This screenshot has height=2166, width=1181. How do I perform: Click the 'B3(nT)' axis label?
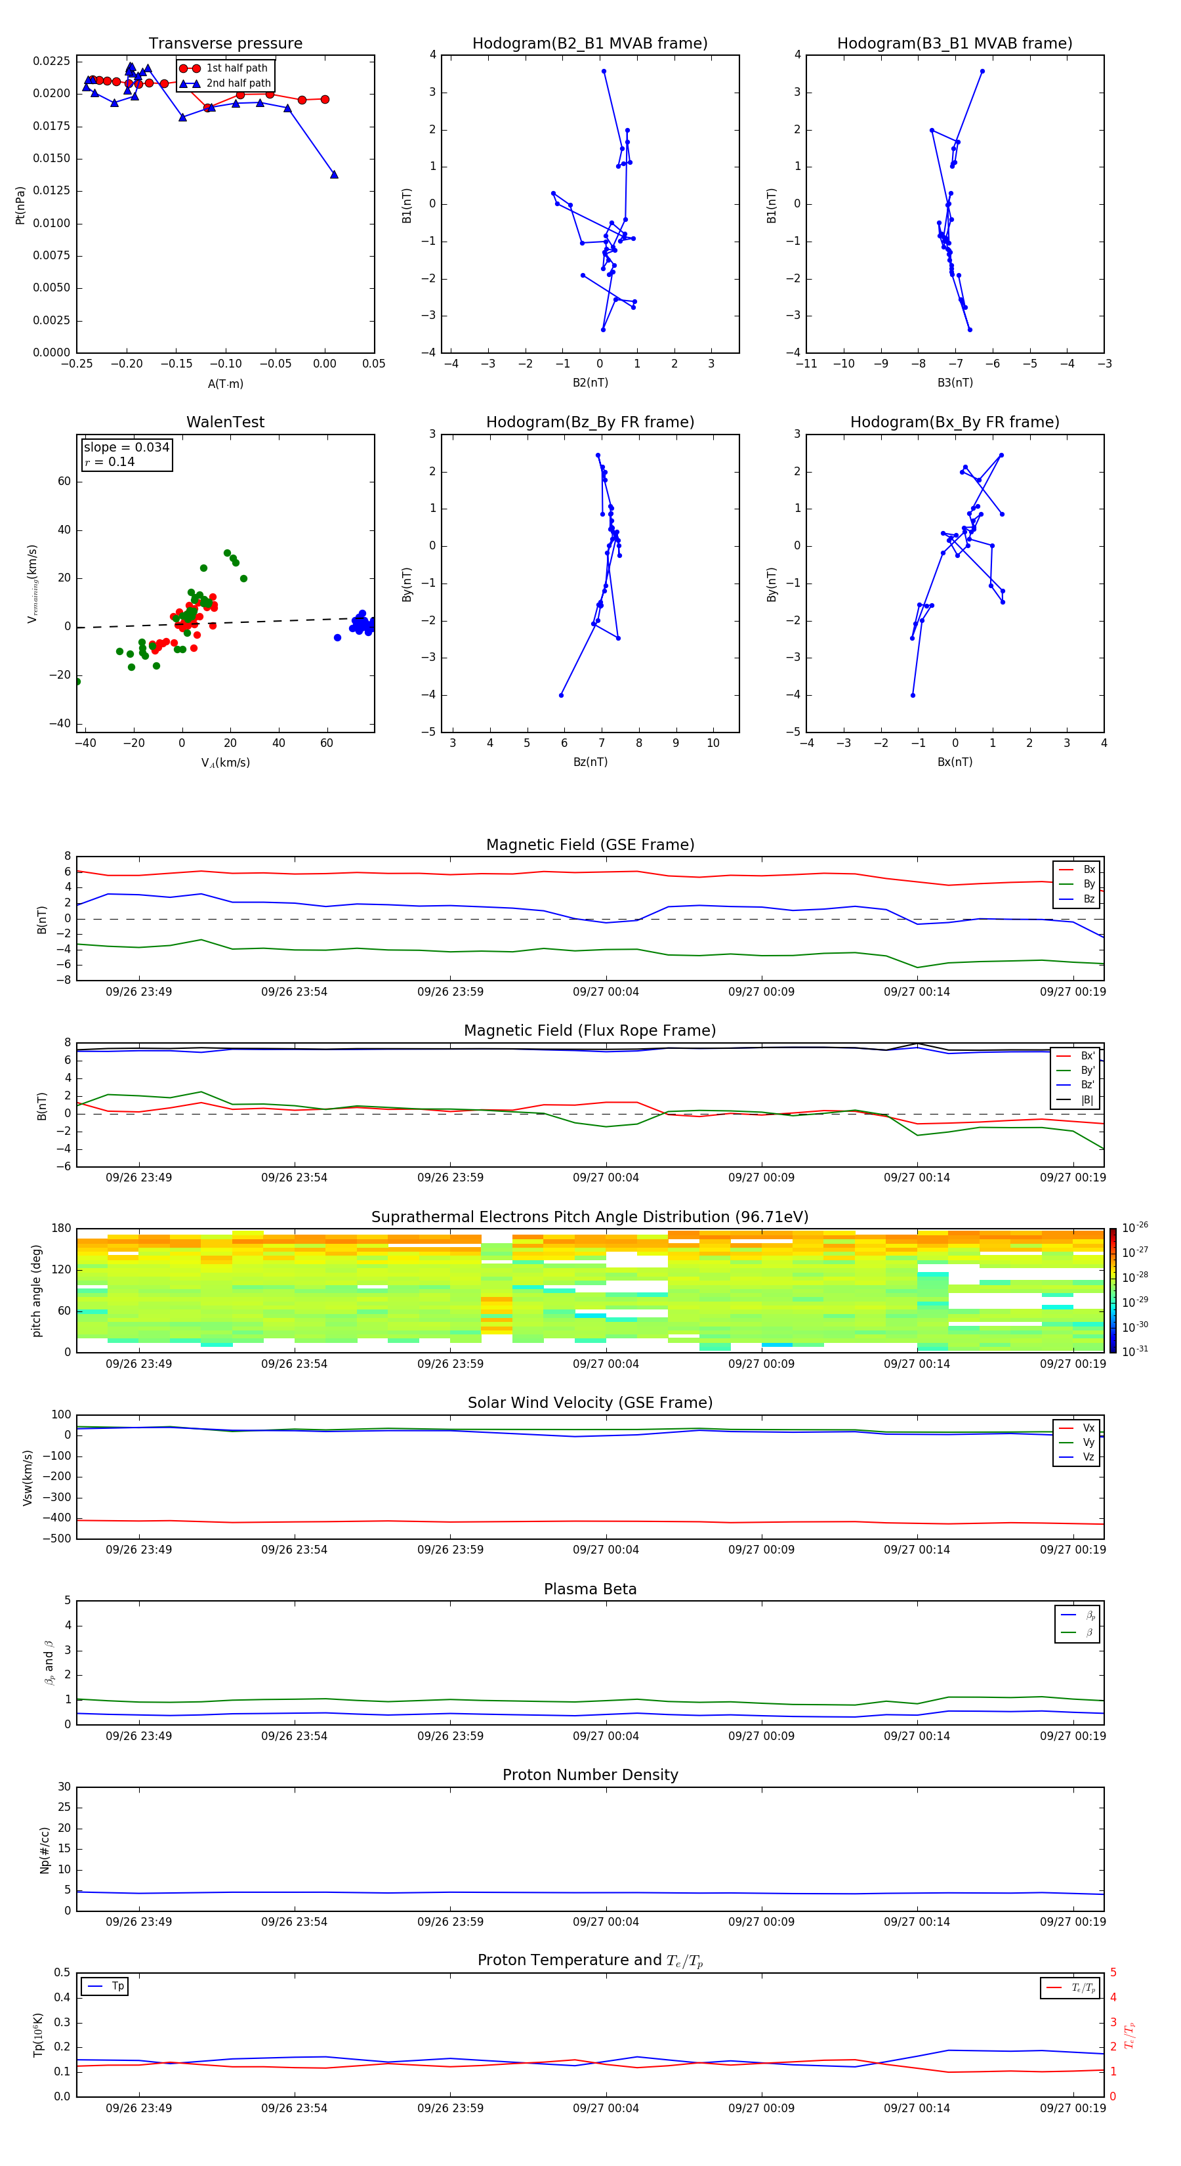click(955, 383)
